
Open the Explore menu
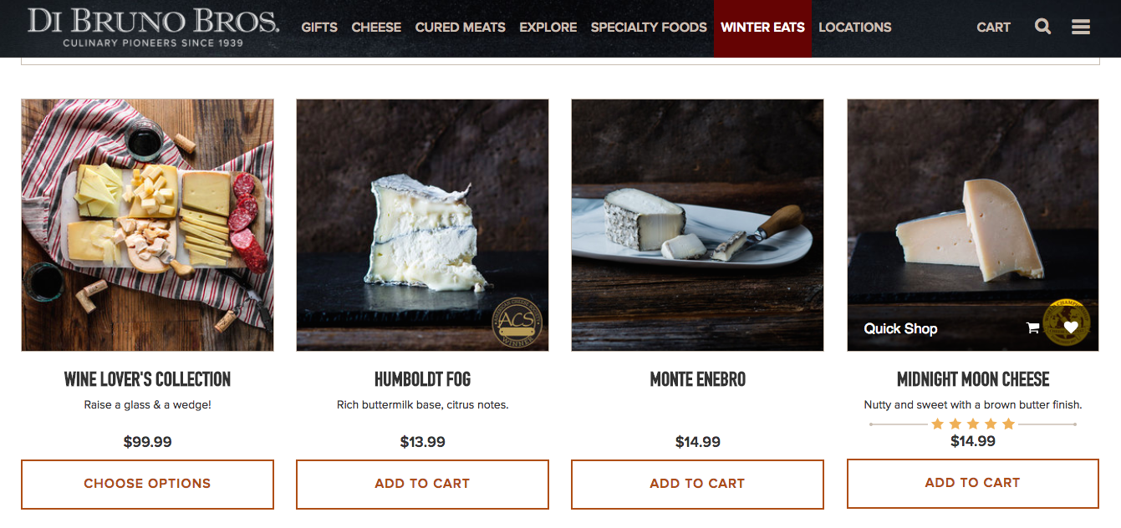click(548, 28)
